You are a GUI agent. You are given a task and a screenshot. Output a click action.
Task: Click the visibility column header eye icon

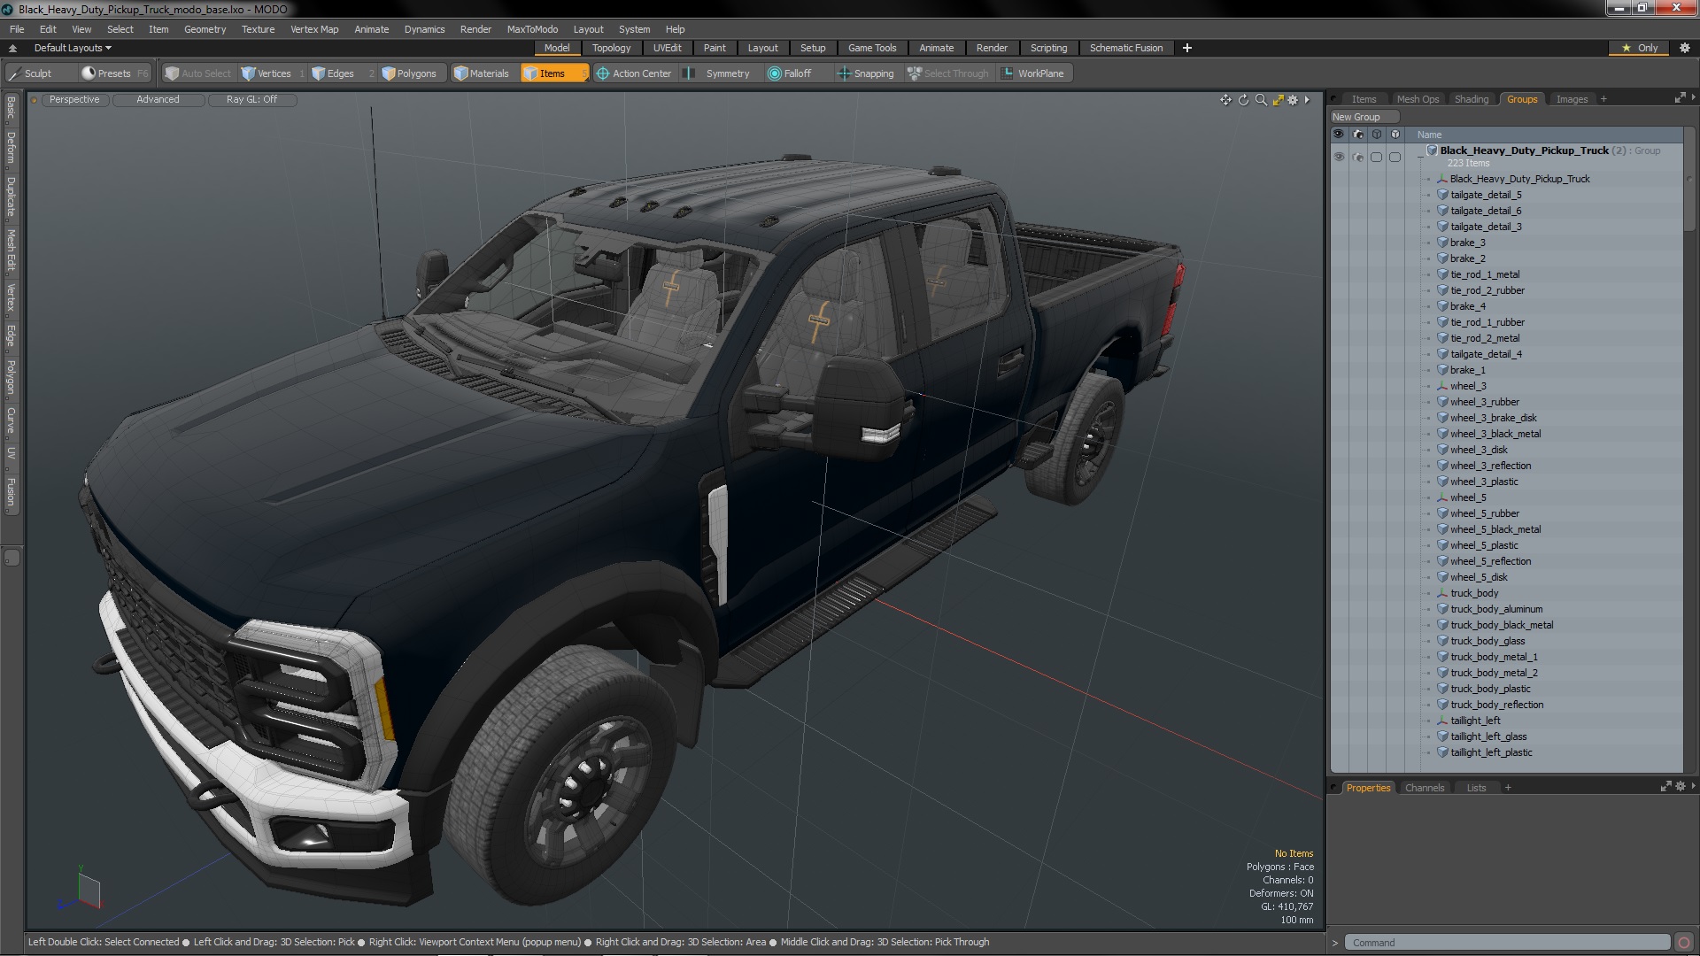[1338, 135]
